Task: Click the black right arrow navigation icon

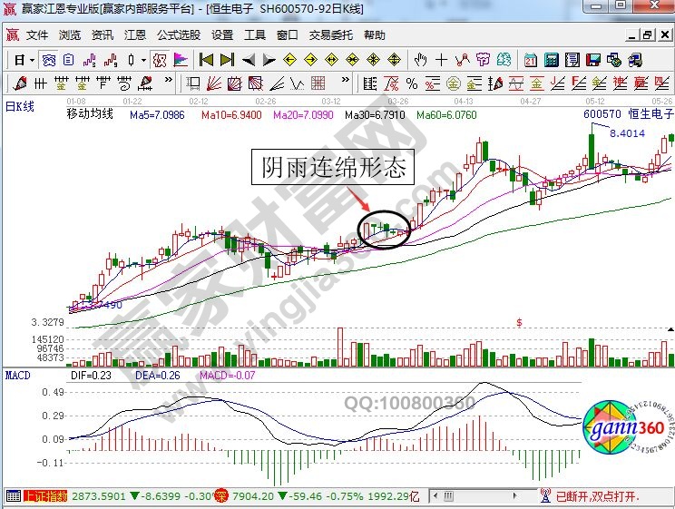Action: (268, 60)
